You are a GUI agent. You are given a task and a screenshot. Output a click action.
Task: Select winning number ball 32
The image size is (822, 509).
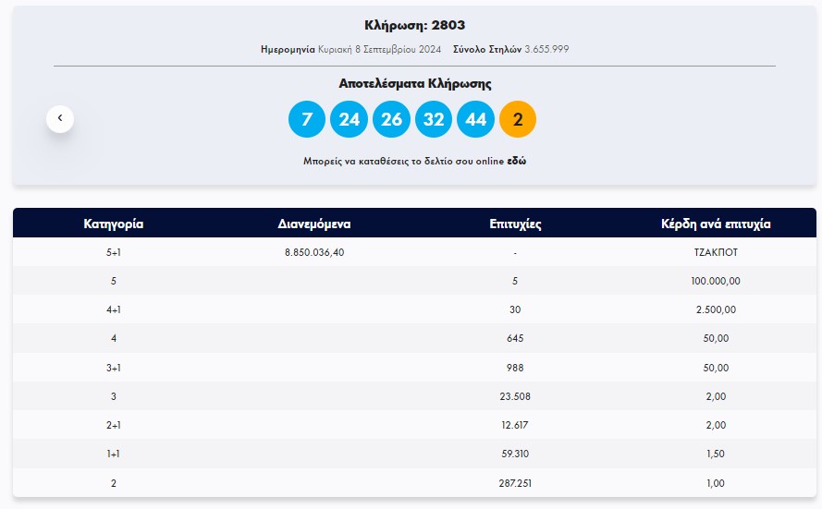434,119
